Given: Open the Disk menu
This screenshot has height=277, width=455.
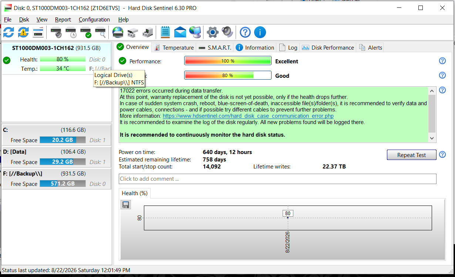Looking at the screenshot, I should (24, 20).
